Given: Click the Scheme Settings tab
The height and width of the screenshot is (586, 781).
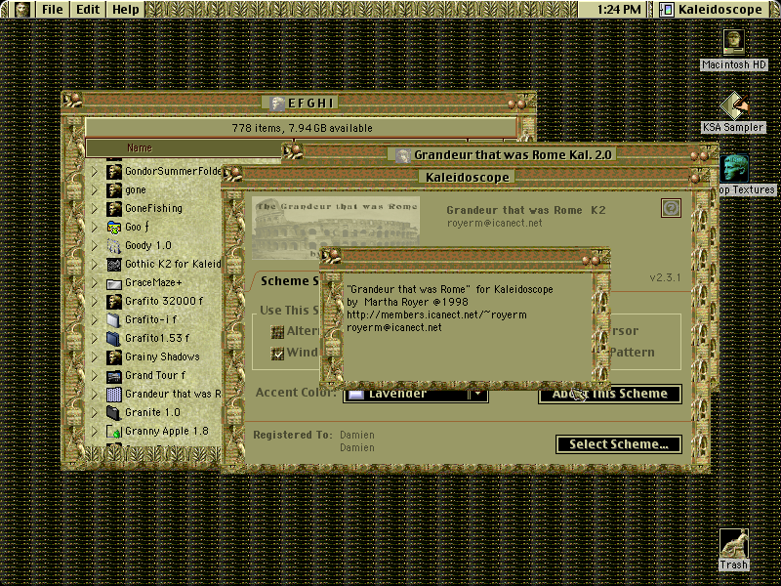Looking at the screenshot, I should (289, 281).
